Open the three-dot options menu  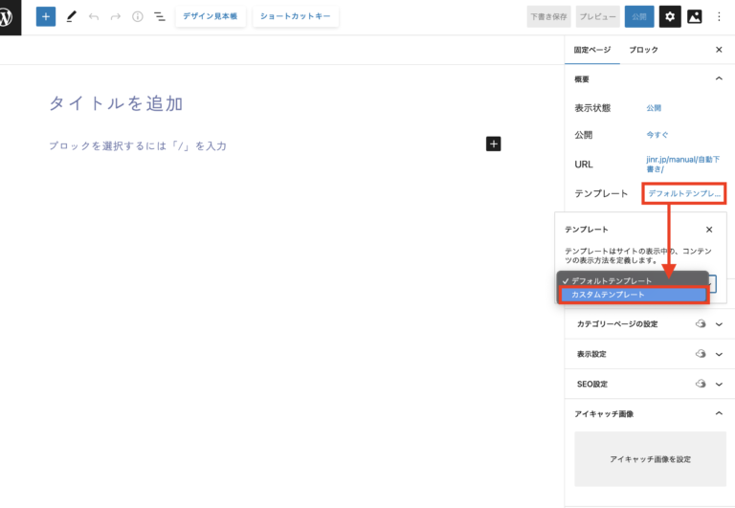point(720,17)
